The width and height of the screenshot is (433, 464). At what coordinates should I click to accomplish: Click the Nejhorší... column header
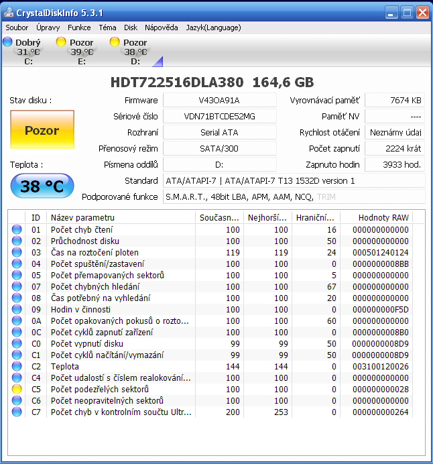pos(267,218)
